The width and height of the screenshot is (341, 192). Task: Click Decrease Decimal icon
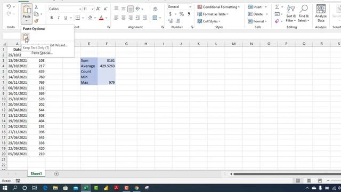(177, 21)
